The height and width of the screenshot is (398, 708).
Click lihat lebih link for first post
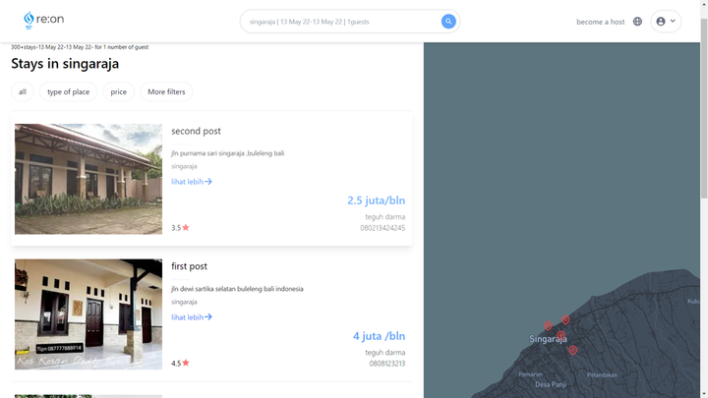tap(192, 316)
